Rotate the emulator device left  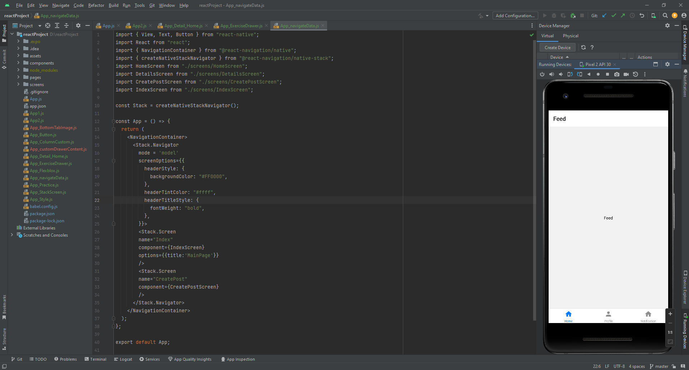click(570, 74)
